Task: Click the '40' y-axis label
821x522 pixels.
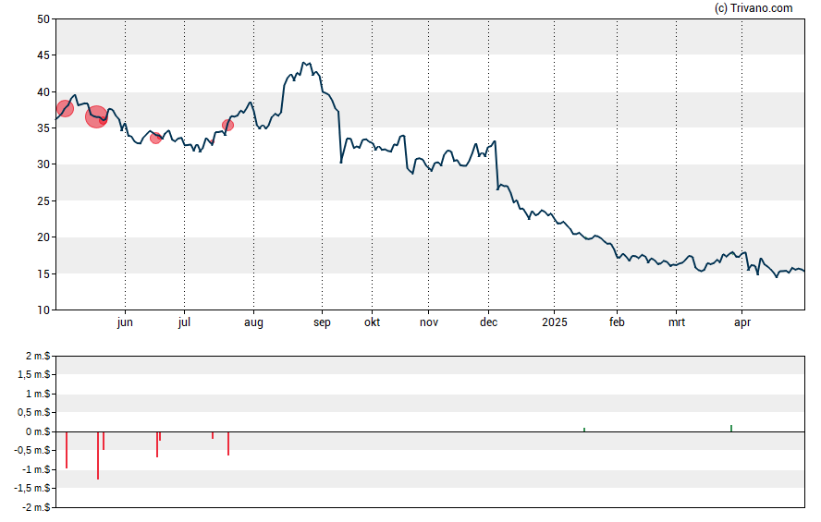Action: point(43,92)
